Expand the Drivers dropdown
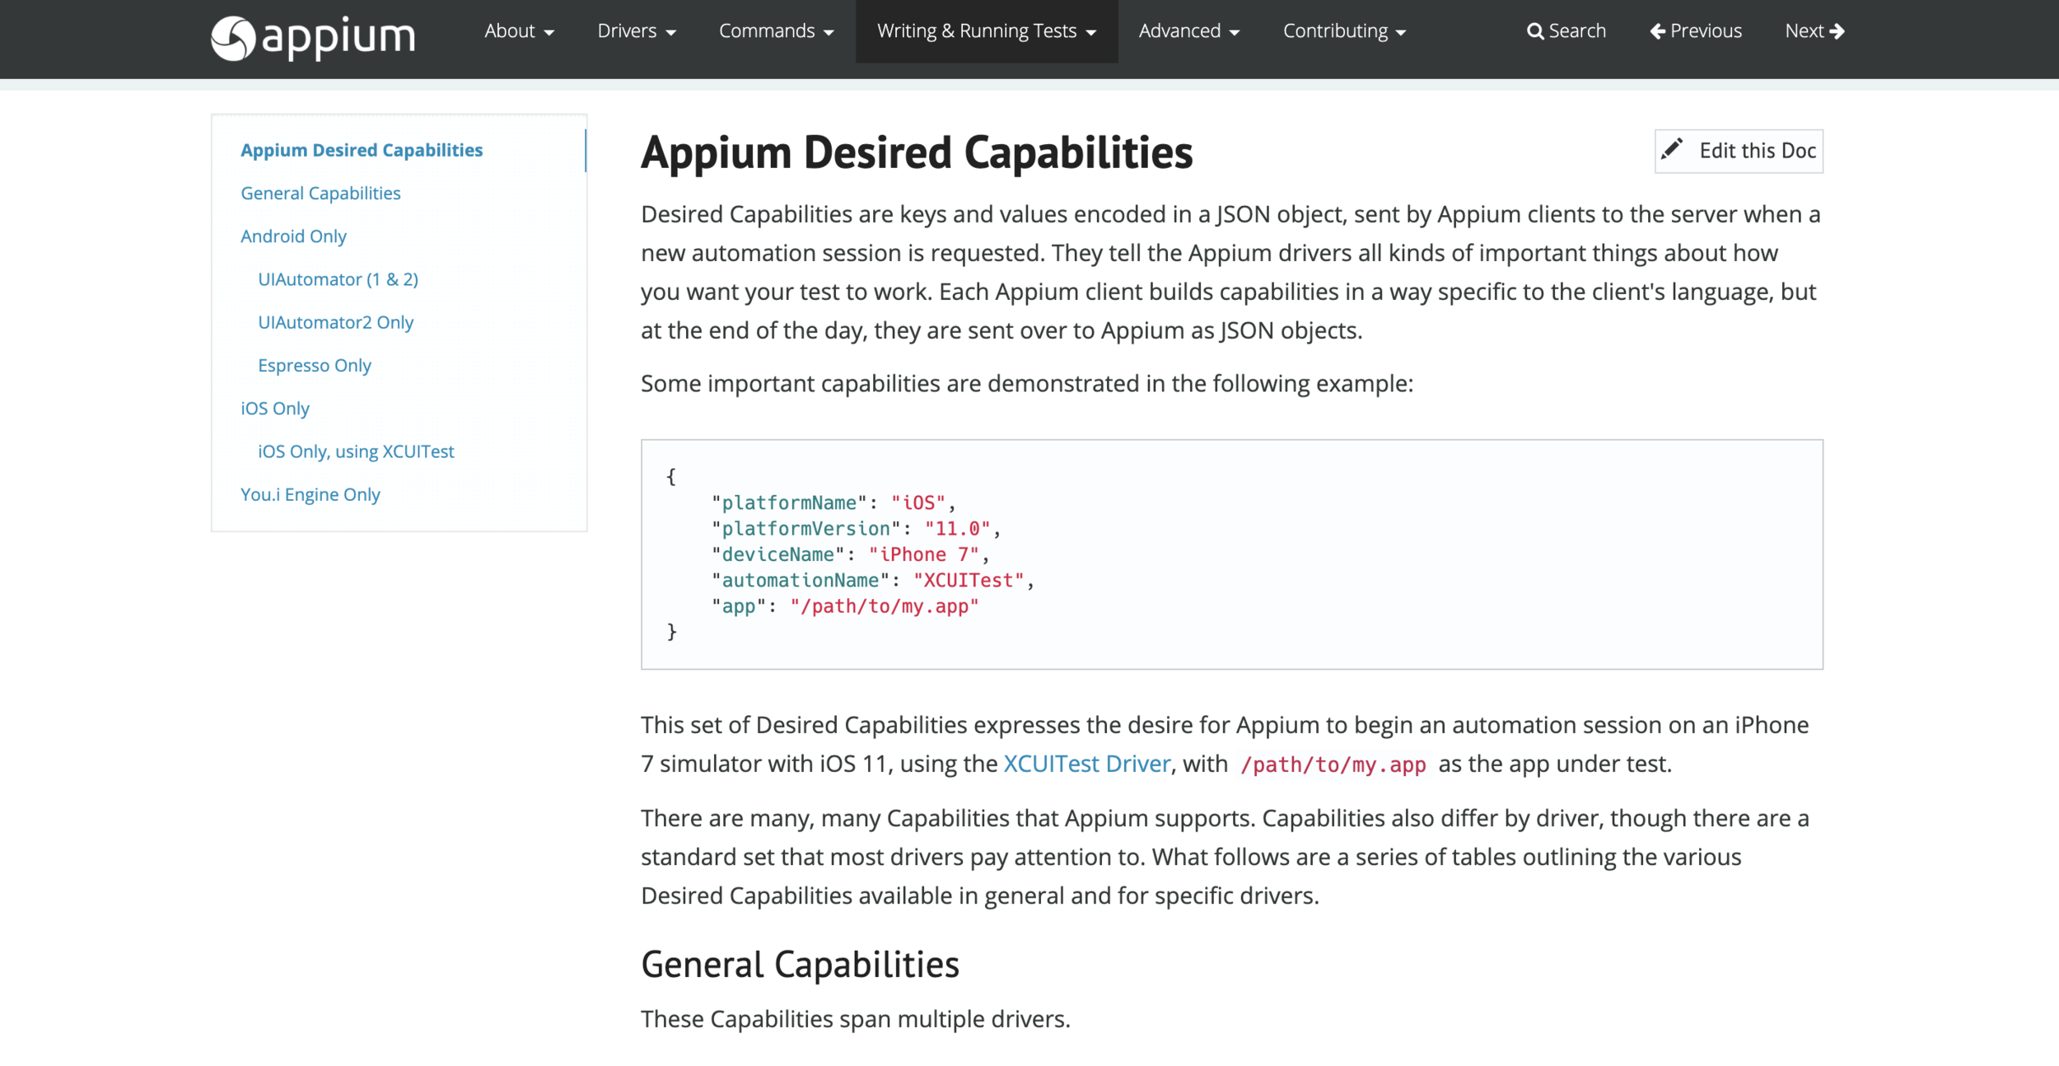 coord(636,31)
